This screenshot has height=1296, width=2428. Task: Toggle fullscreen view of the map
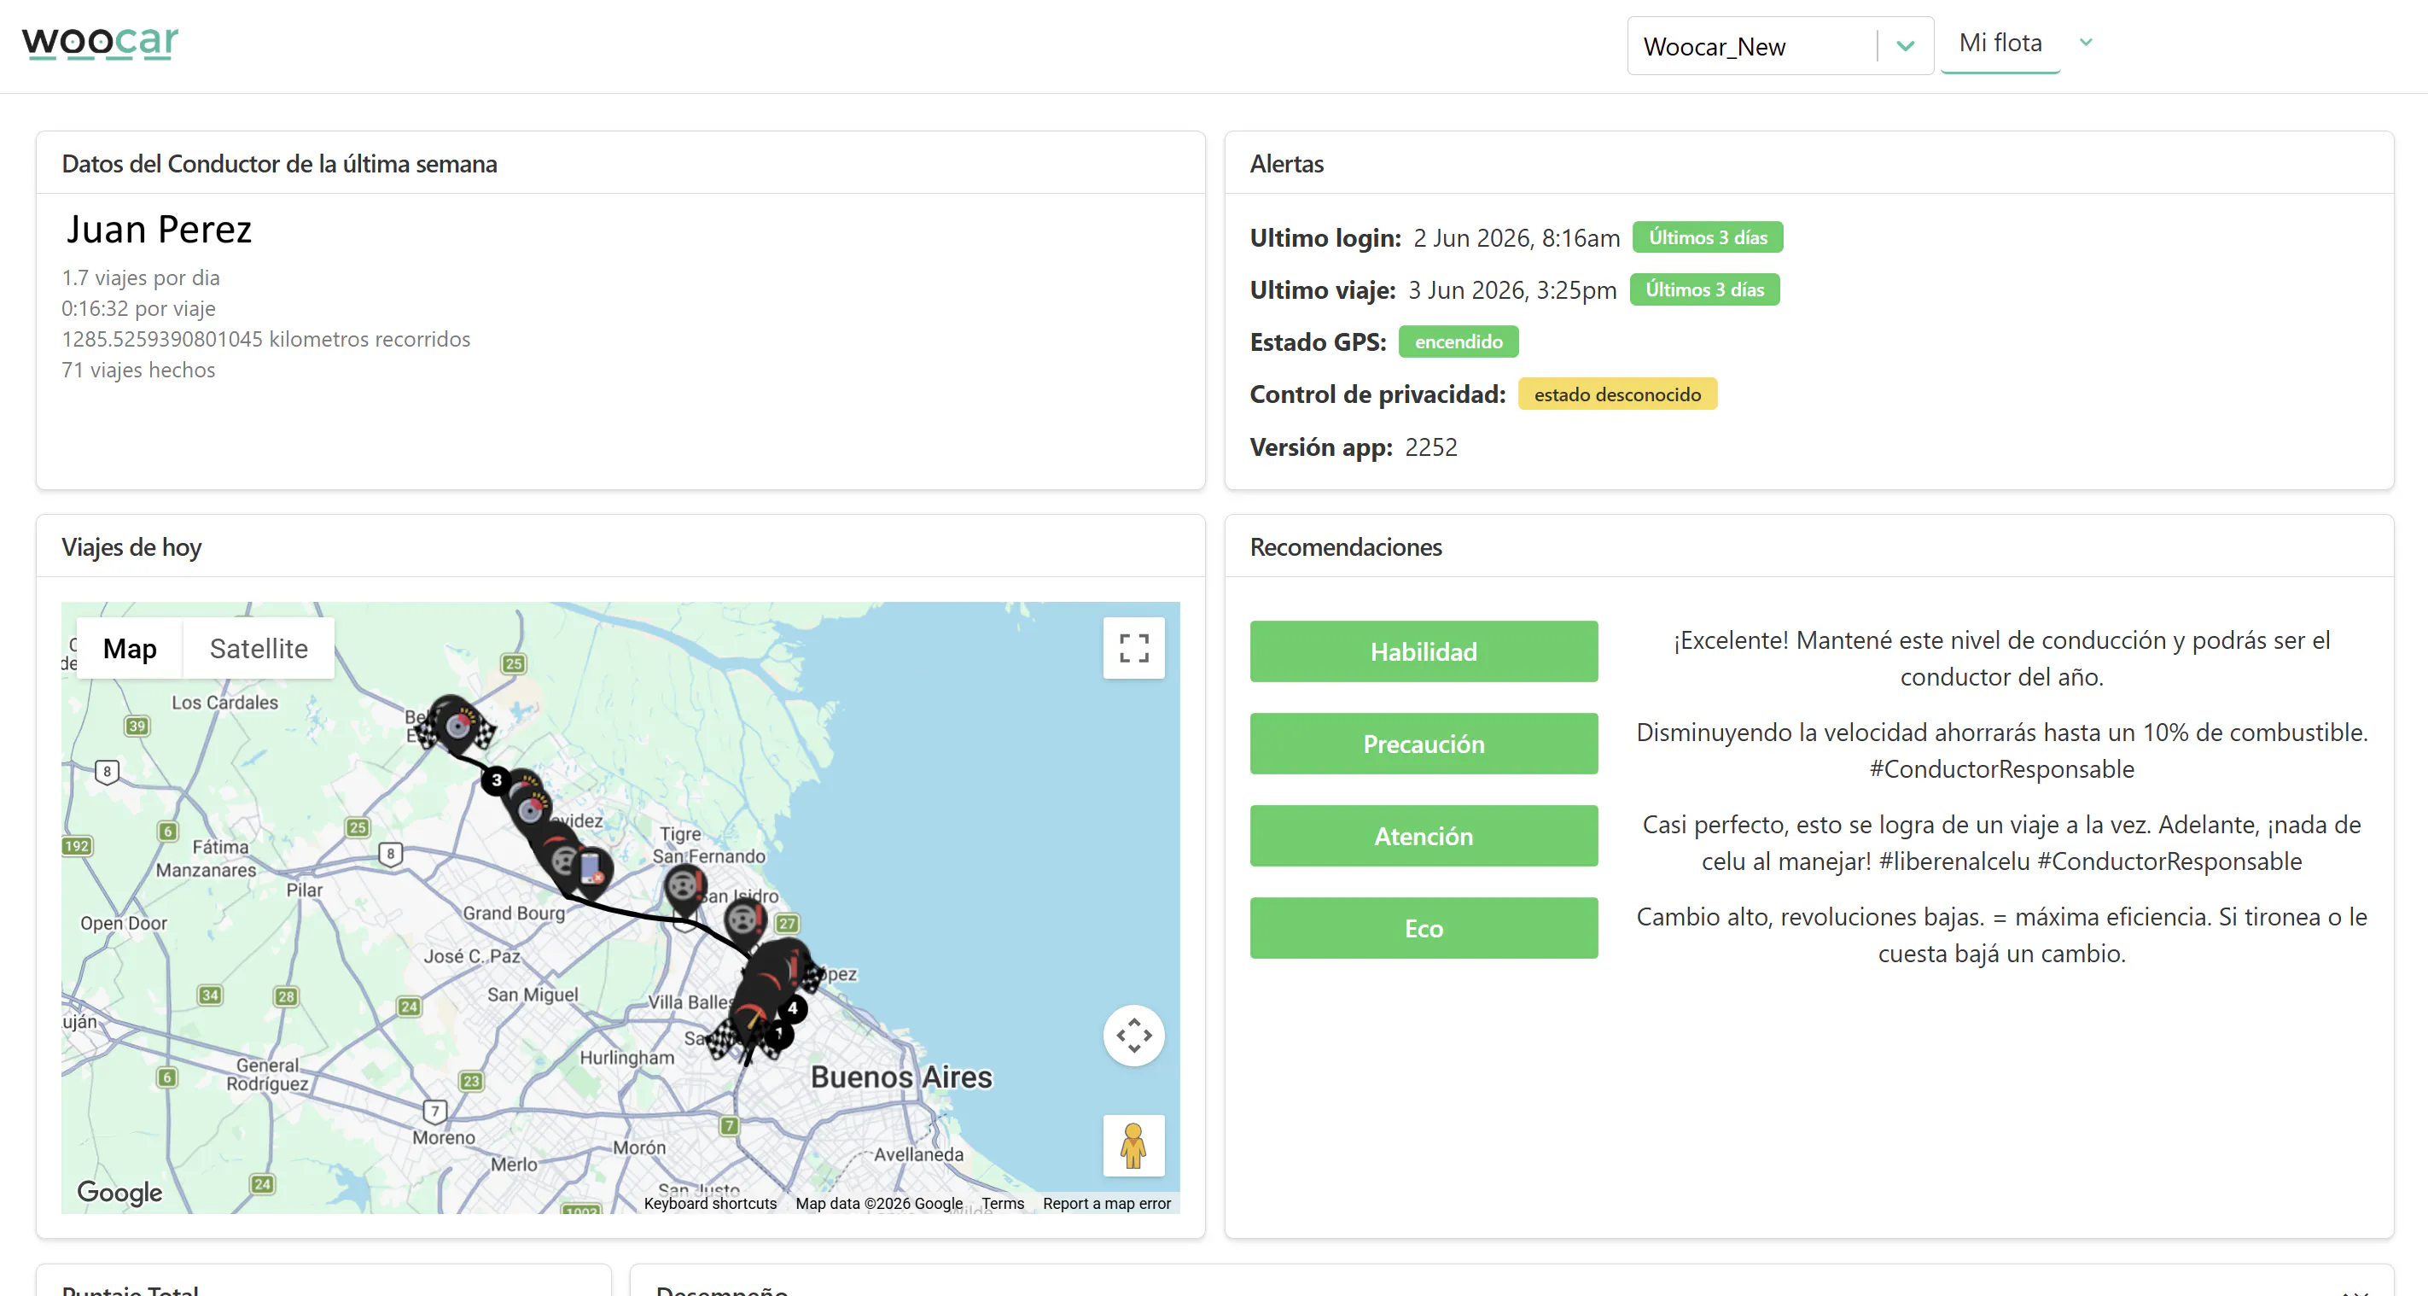[1134, 648]
